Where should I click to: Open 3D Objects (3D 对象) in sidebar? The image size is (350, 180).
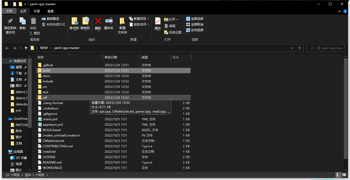pyautogui.click(x=19, y=158)
